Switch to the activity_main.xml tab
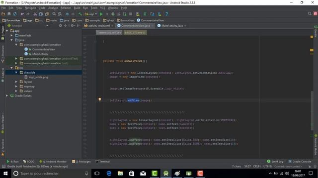Screen dimensions: 318x178 99,26
